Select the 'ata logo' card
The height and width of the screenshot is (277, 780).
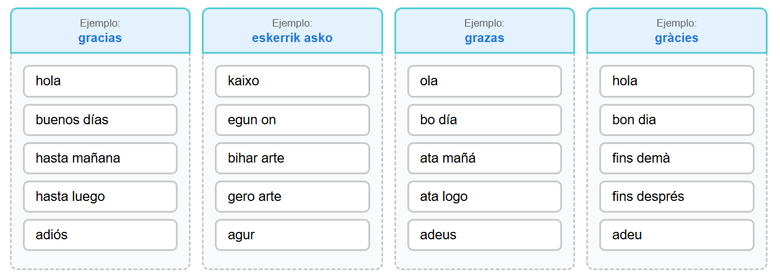pyautogui.click(x=485, y=197)
